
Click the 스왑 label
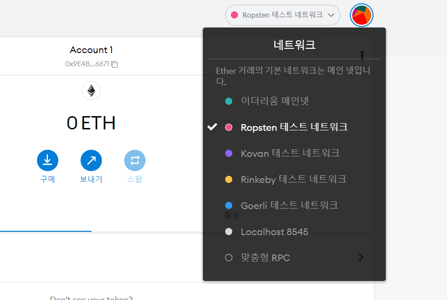[135, 179]
